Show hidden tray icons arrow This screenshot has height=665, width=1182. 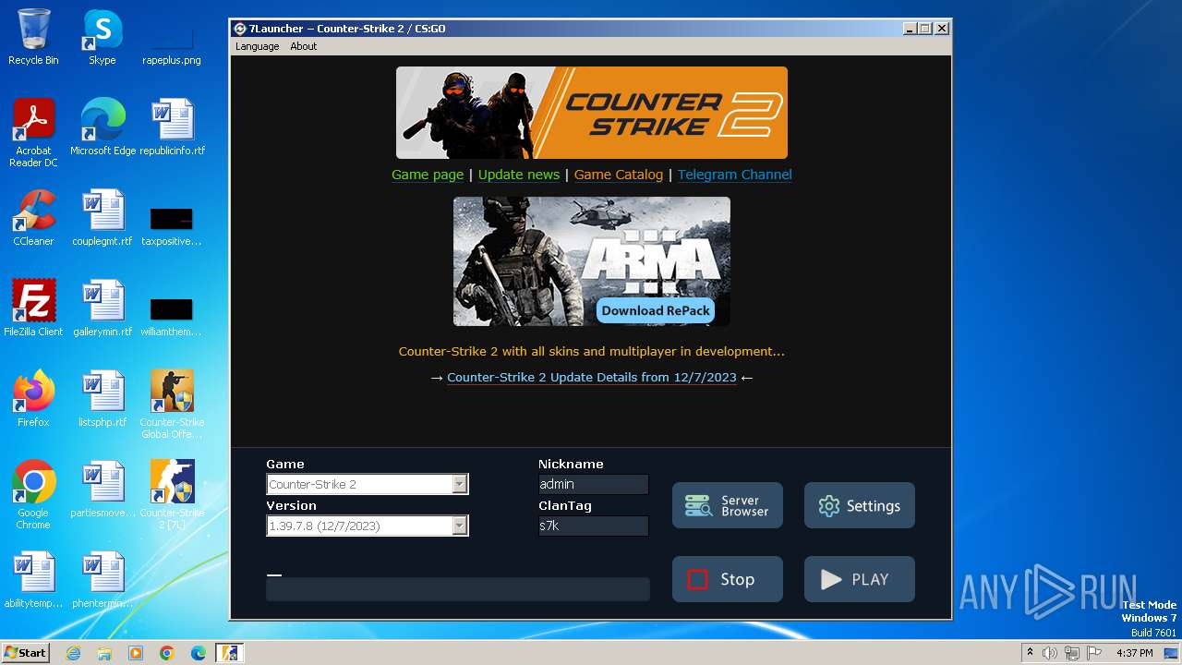click(1030, 653)
